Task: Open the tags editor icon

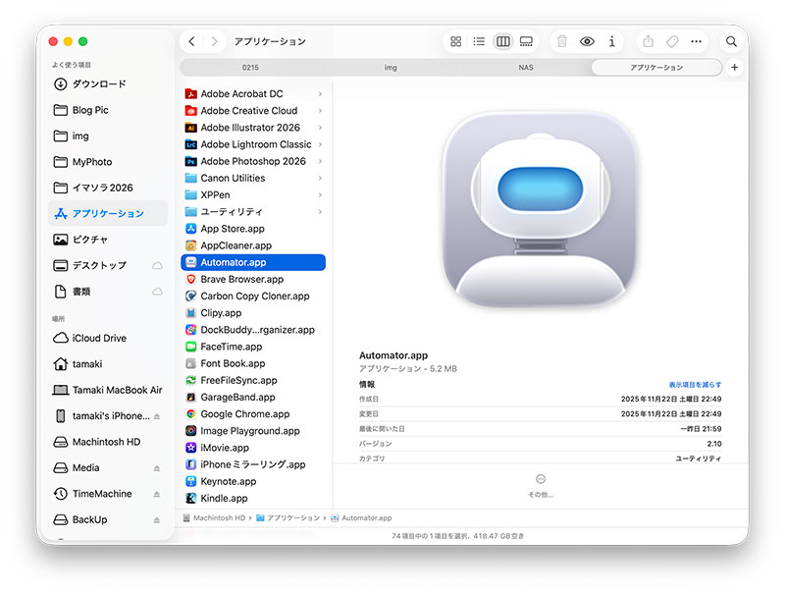Action: point(672,42)
